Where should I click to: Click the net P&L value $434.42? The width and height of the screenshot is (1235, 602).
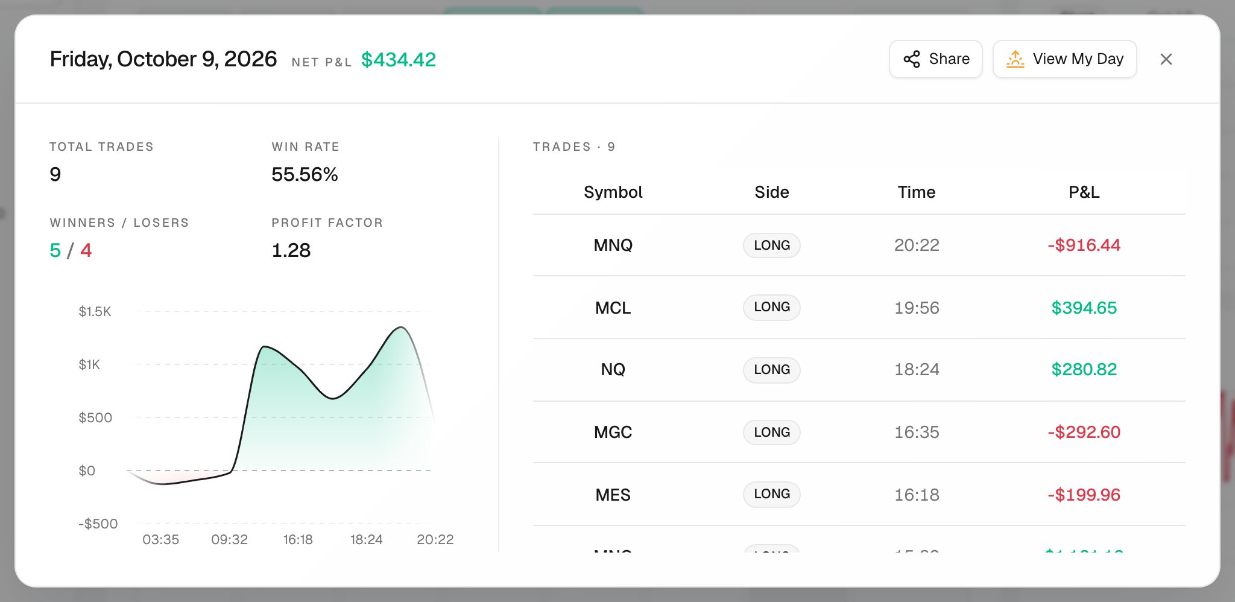399,60
